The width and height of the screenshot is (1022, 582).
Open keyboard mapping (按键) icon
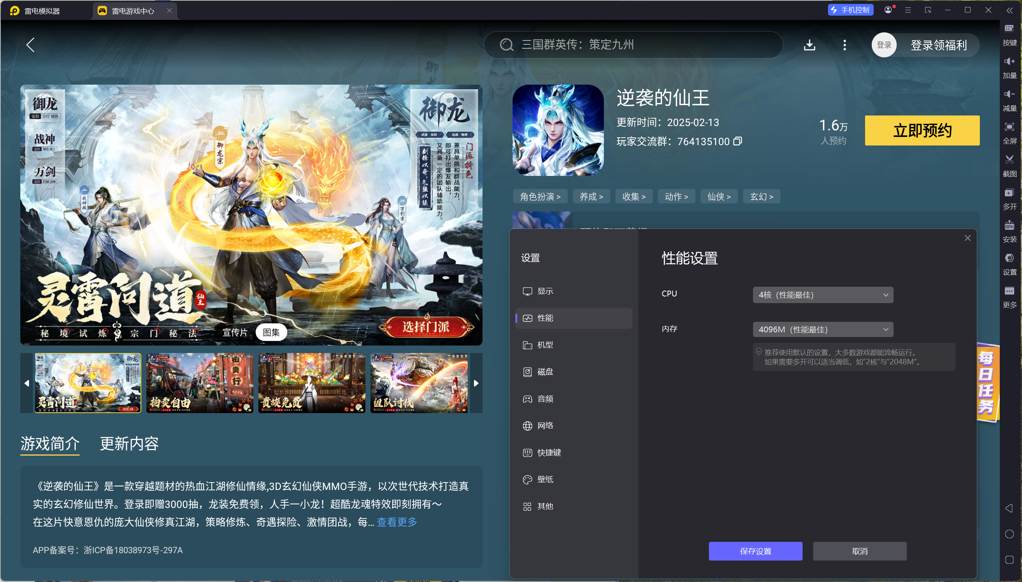[1009, 29]
